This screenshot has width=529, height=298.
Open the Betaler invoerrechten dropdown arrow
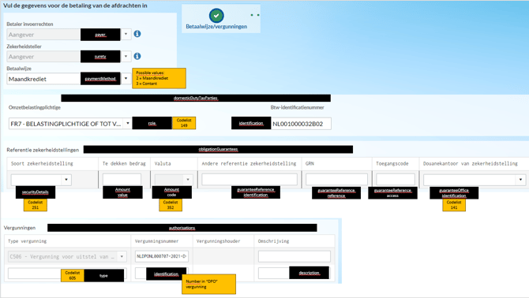tap(126, 35)
